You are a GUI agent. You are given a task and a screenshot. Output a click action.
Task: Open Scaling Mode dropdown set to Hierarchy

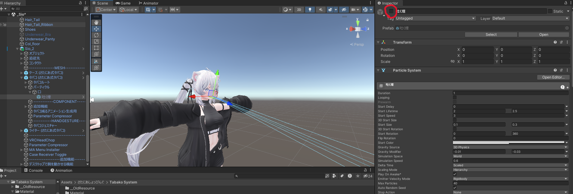[x=510, y=170]
